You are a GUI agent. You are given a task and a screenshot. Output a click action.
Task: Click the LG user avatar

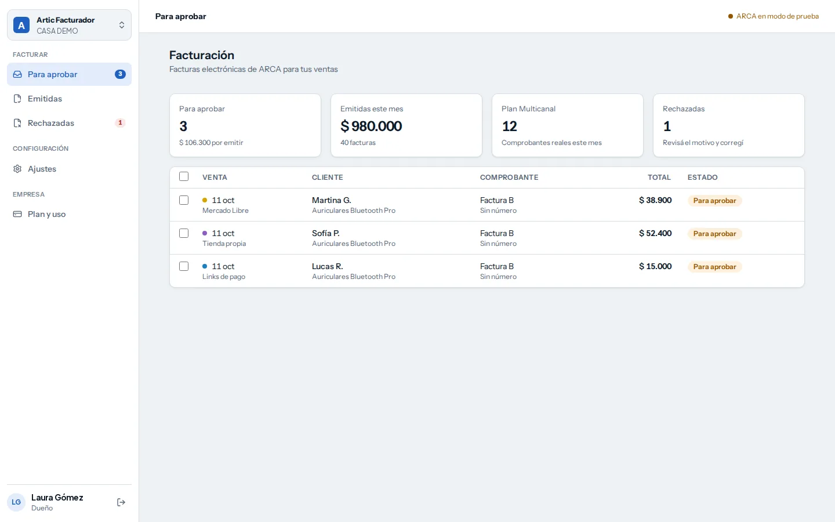(x=16, y=502)
